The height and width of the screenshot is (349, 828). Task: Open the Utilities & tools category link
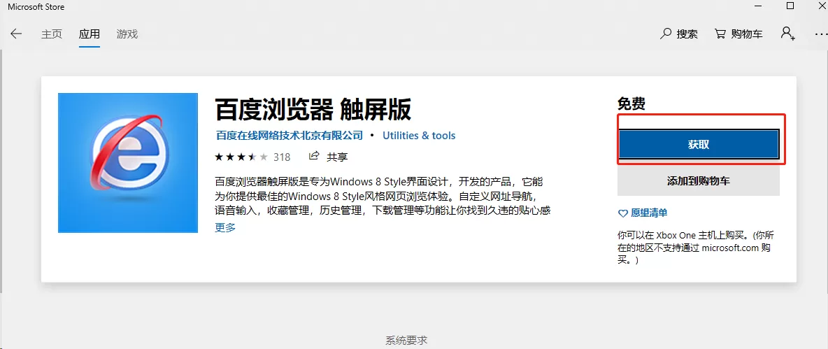coord(419,135)
